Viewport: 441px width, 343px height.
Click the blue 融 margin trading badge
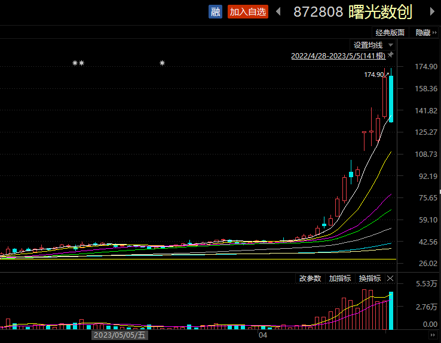pyautogui.click(x=215, y=12)
